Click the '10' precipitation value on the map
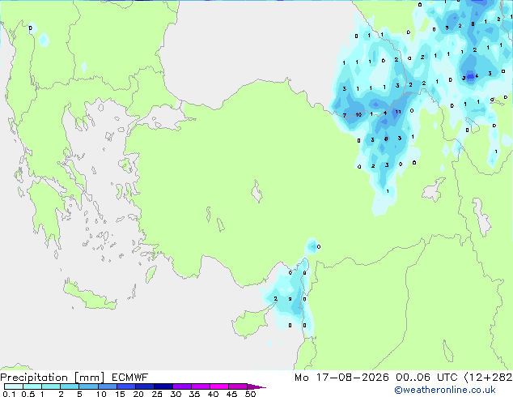 click(358, 115)
